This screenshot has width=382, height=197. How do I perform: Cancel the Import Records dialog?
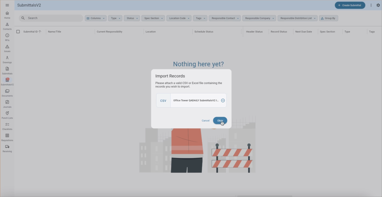(x=206, y=121)
